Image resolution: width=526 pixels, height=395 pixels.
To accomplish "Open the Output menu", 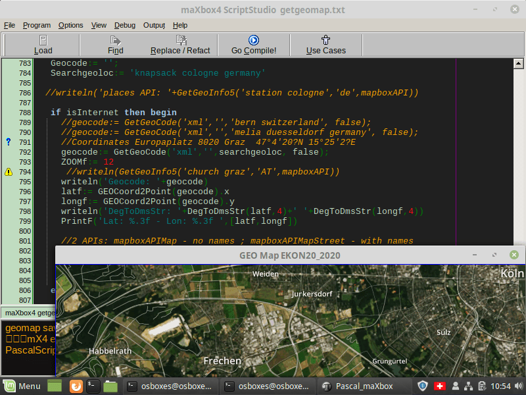I will click(154, 25).
